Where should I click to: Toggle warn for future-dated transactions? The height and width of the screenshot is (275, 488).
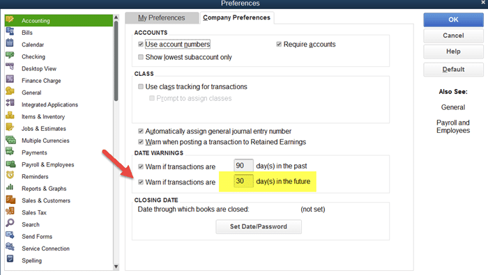(x=141, y=182)
